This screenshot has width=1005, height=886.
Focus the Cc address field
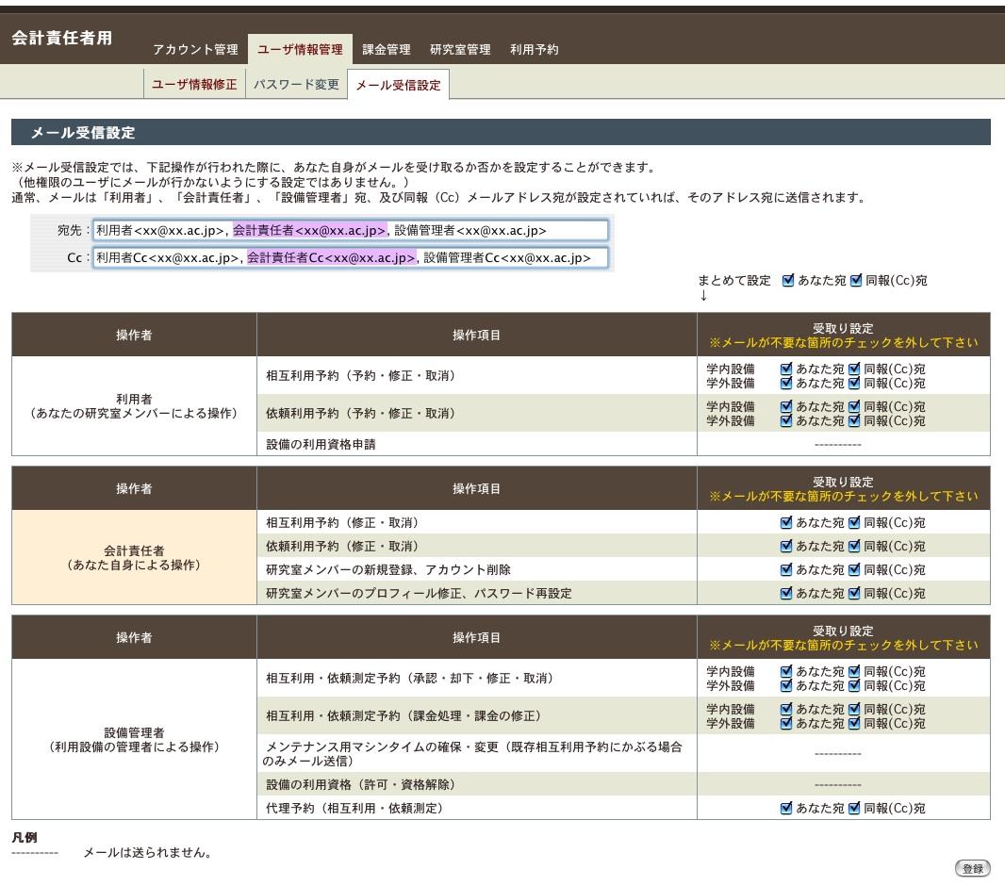tap(350, 258)
